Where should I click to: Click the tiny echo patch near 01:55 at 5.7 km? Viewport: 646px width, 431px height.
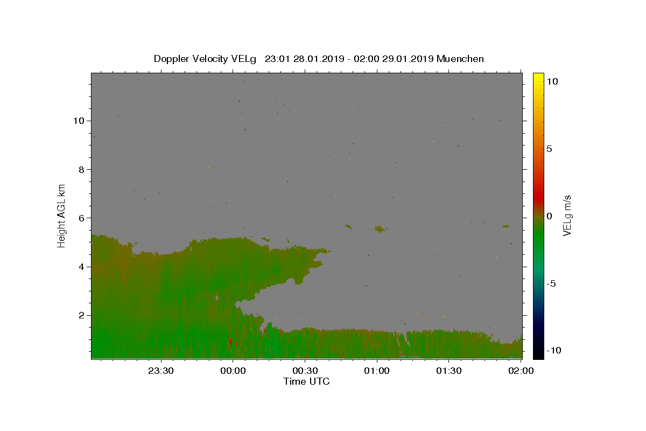point(506,226)
